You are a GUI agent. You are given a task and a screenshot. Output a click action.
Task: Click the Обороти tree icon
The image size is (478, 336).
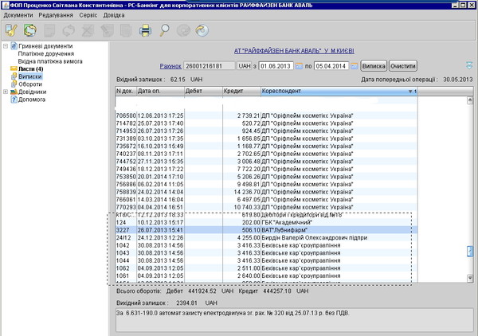(14, 84)
